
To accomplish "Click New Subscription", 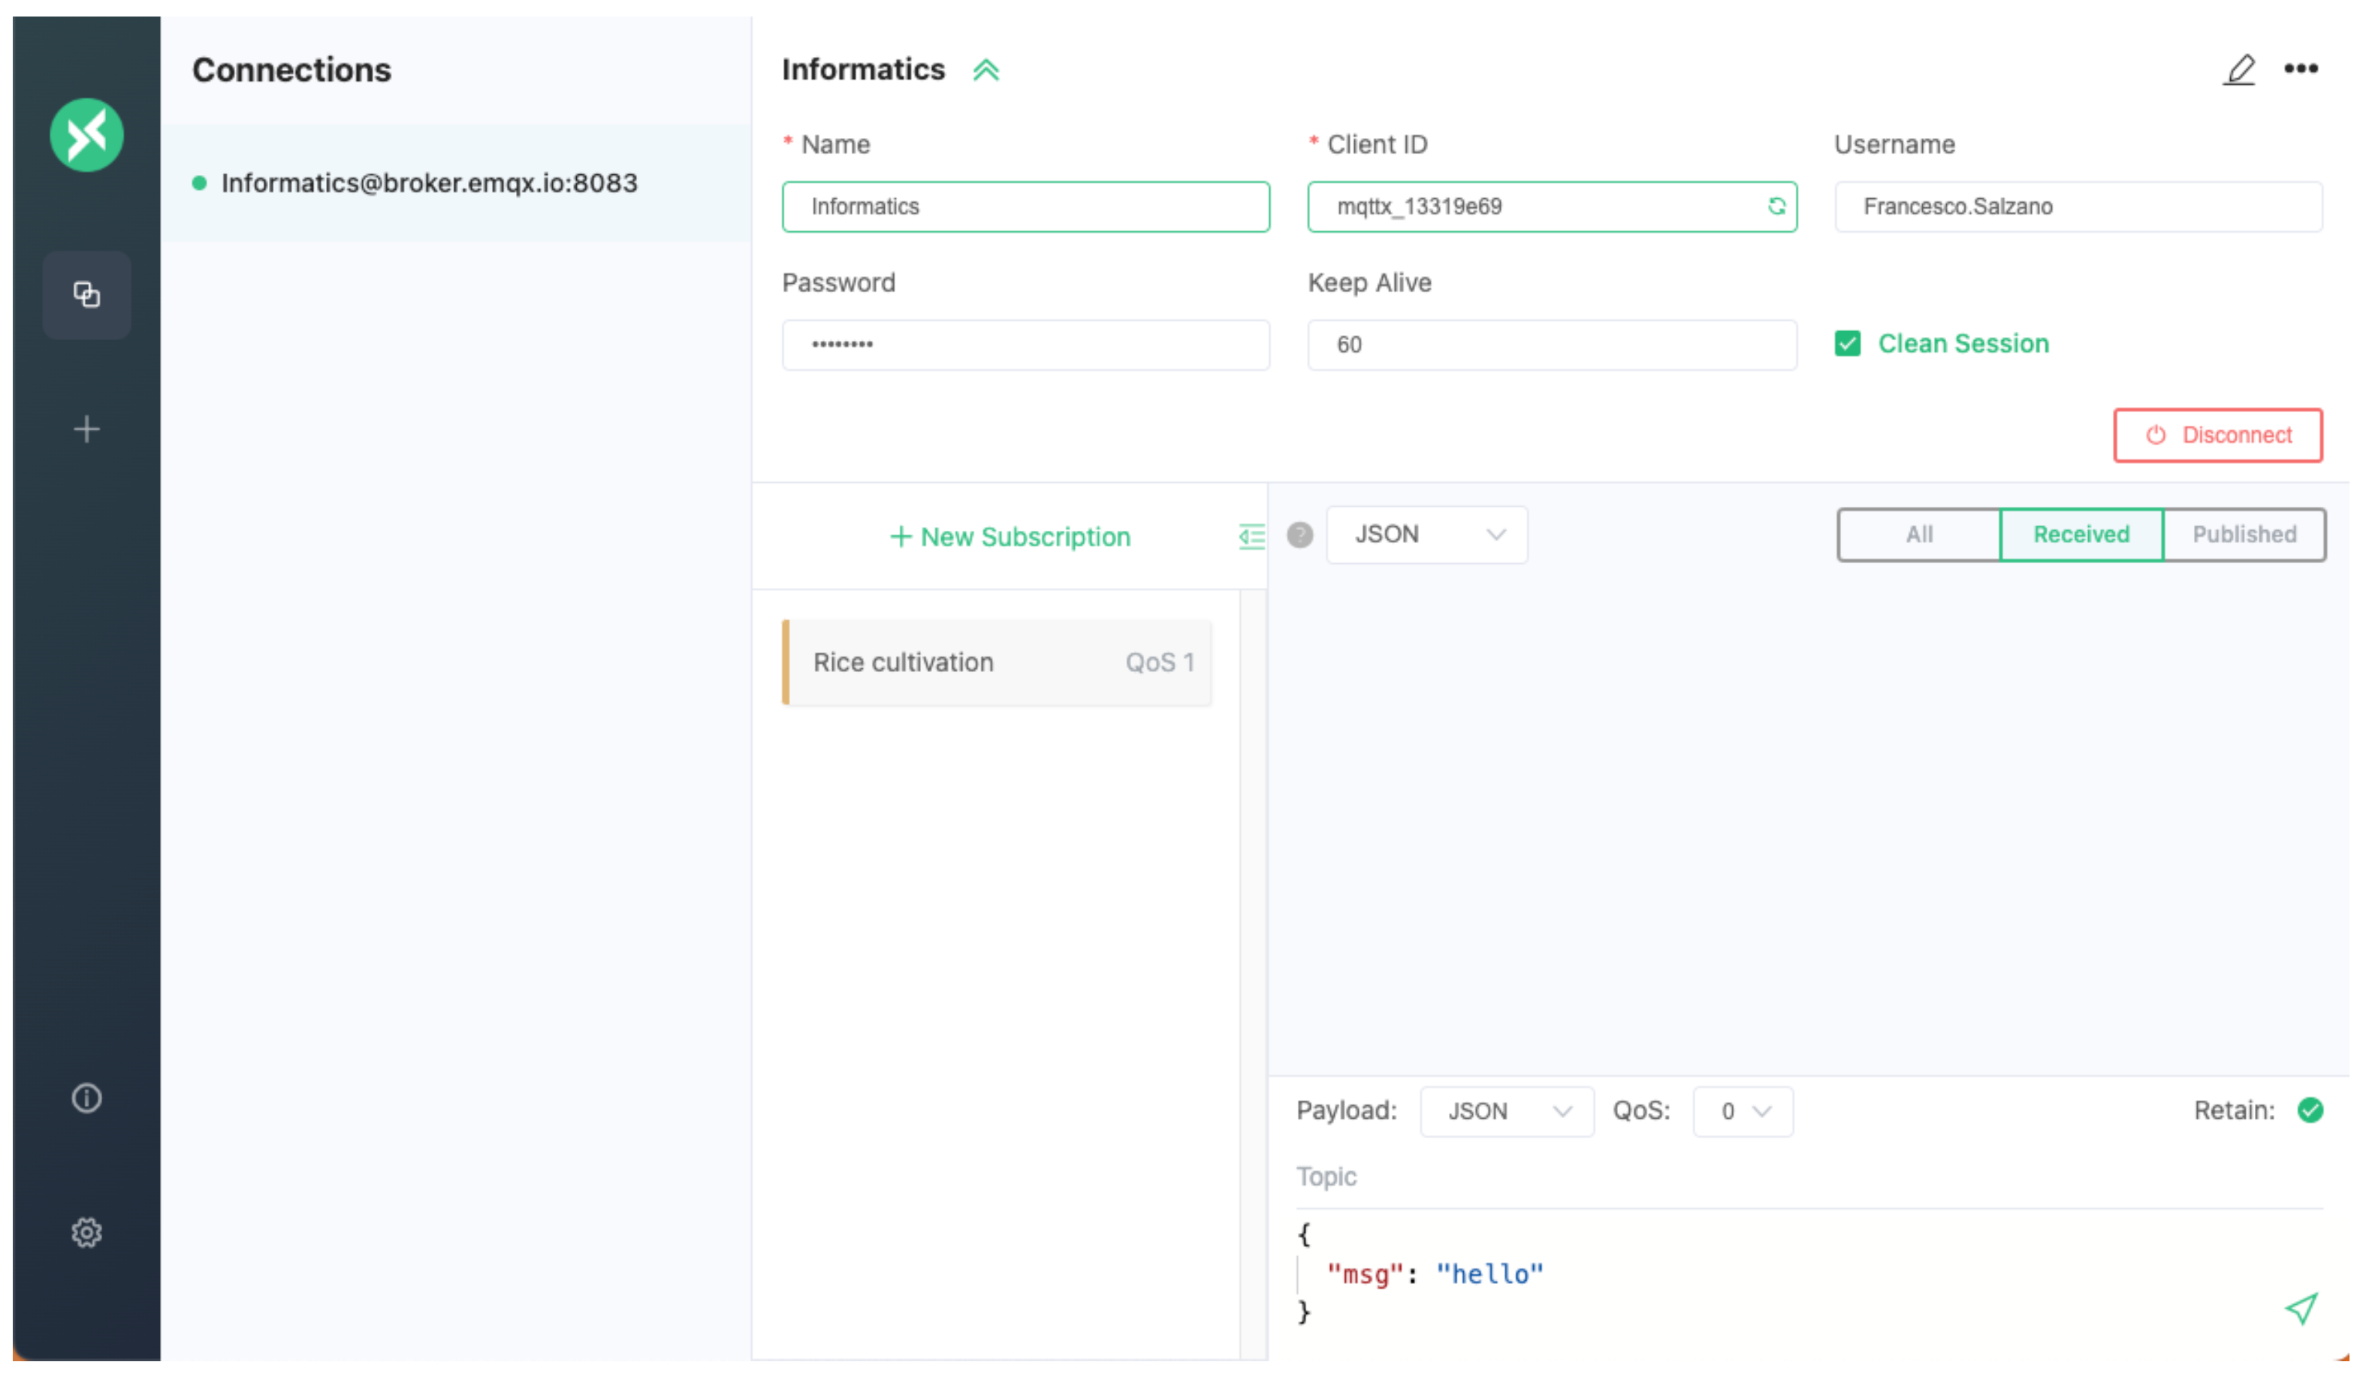I will 1009,536.
